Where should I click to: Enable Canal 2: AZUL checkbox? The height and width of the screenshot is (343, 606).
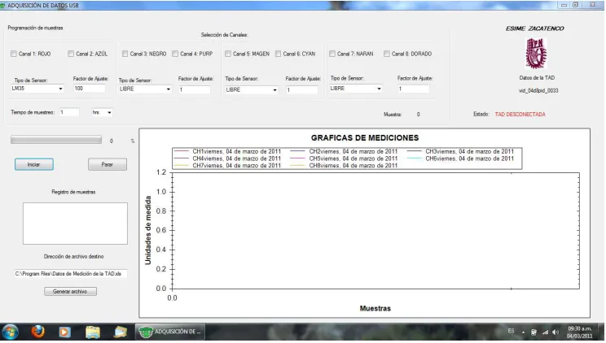pyautogui.click(x=71, y=54)
